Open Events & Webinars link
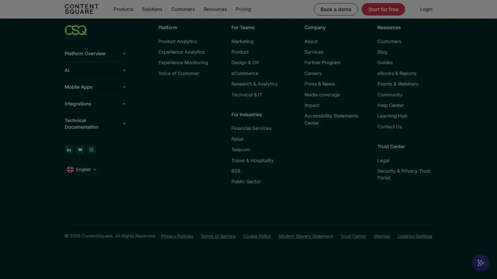This screenshot has height=279, width=497. (398, 84)
